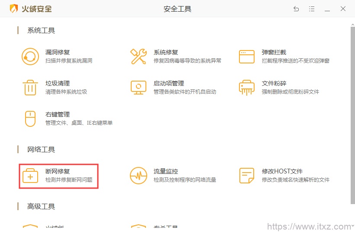Click the scrollbar up arrow
Screen dimensions: 355x233
tap(353, 24)
